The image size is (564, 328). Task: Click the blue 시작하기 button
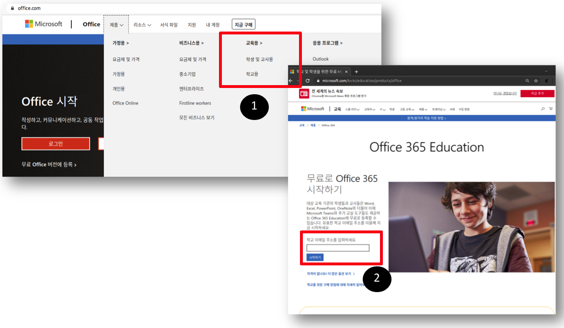[315, 257]
